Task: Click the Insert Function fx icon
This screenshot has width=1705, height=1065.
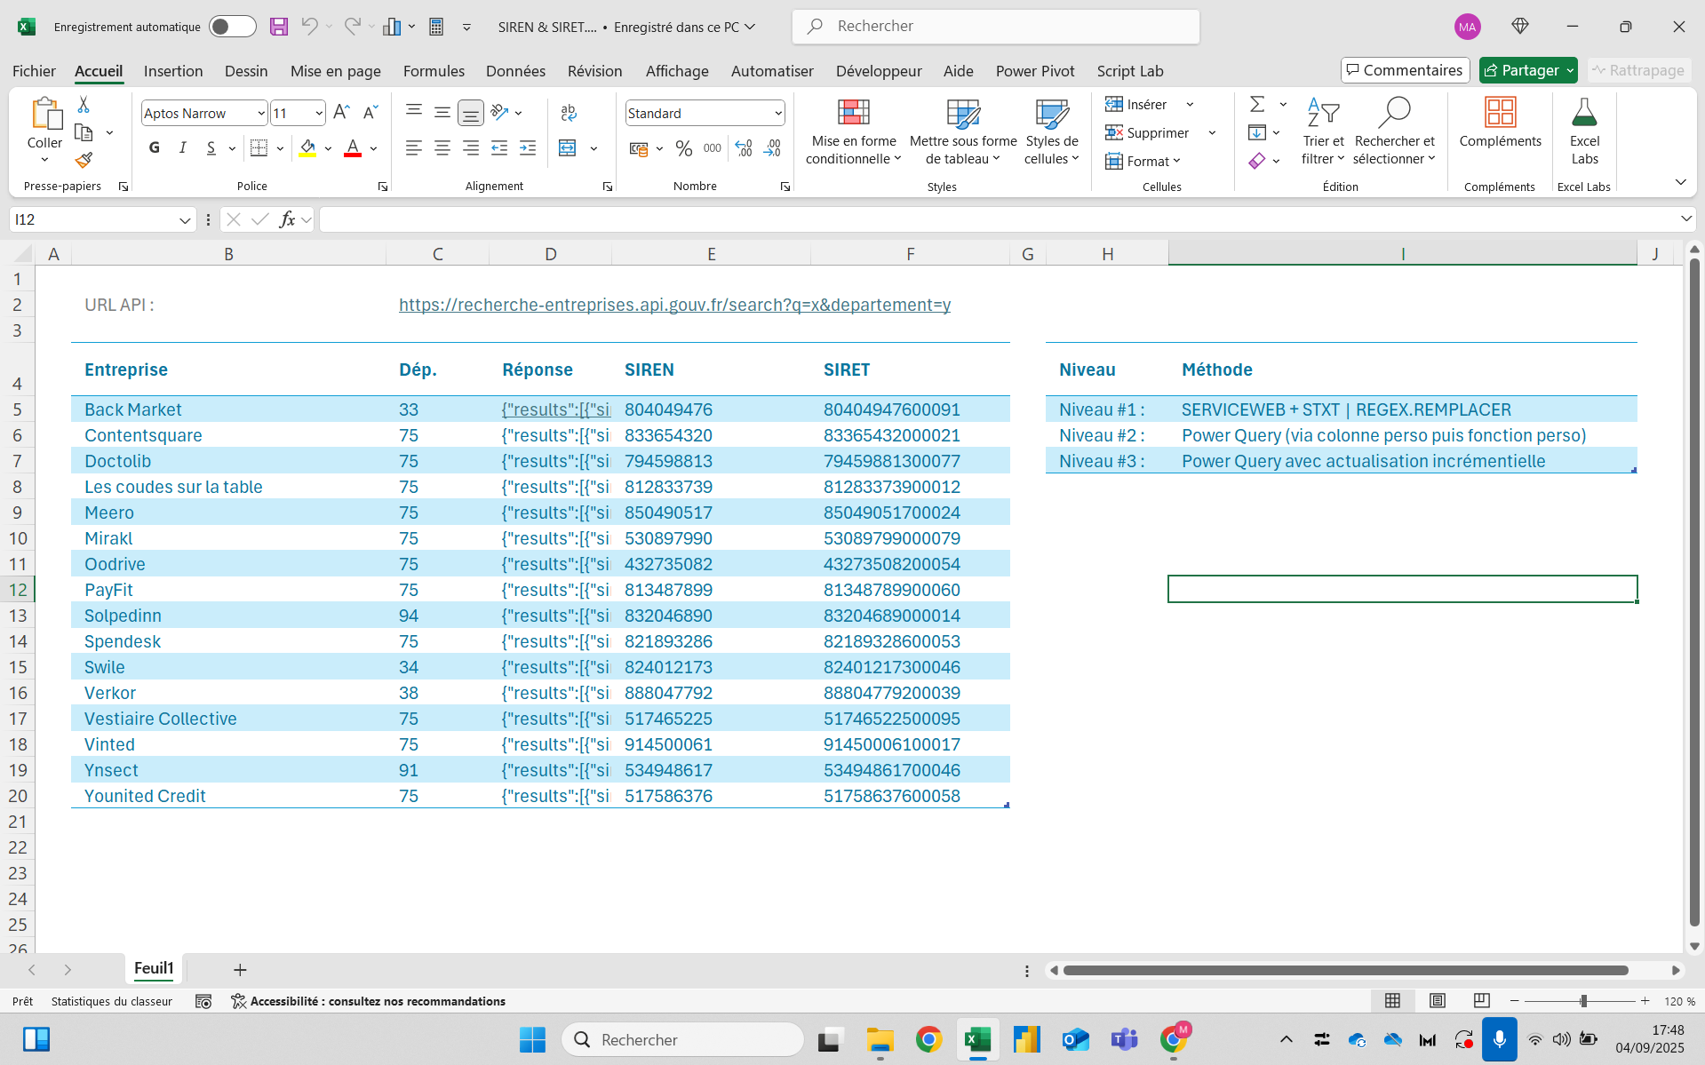Action: pos(287,219)
